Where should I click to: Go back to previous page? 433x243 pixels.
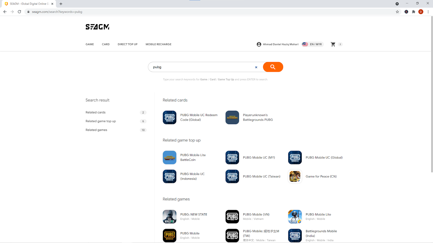click(x=5, y=12)
